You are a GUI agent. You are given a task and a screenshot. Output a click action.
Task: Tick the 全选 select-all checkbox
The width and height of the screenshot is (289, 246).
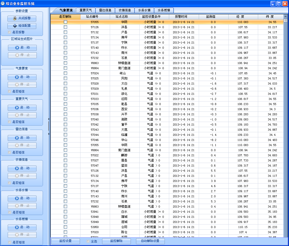point(88,241)
